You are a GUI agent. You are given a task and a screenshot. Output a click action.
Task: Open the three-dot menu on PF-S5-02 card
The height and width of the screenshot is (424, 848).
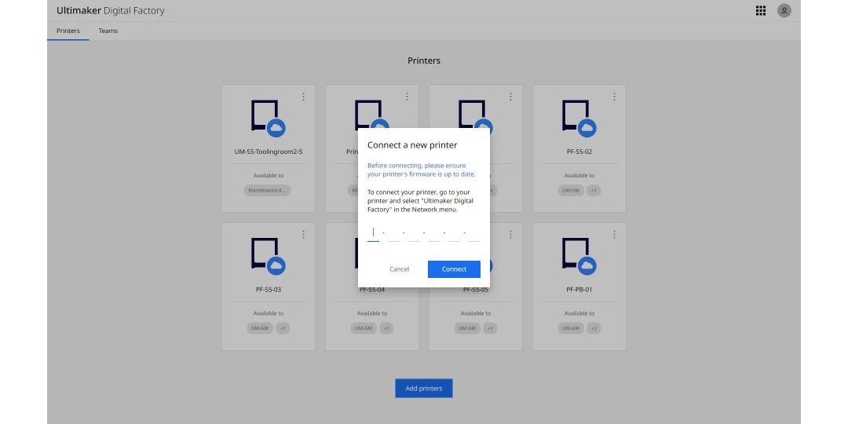pyautogui.click(x=614, y=97)
